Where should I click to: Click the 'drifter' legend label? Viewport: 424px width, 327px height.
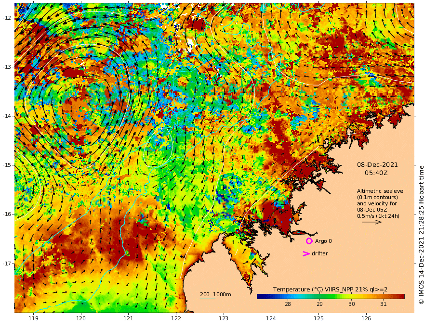tap(320, 253)
